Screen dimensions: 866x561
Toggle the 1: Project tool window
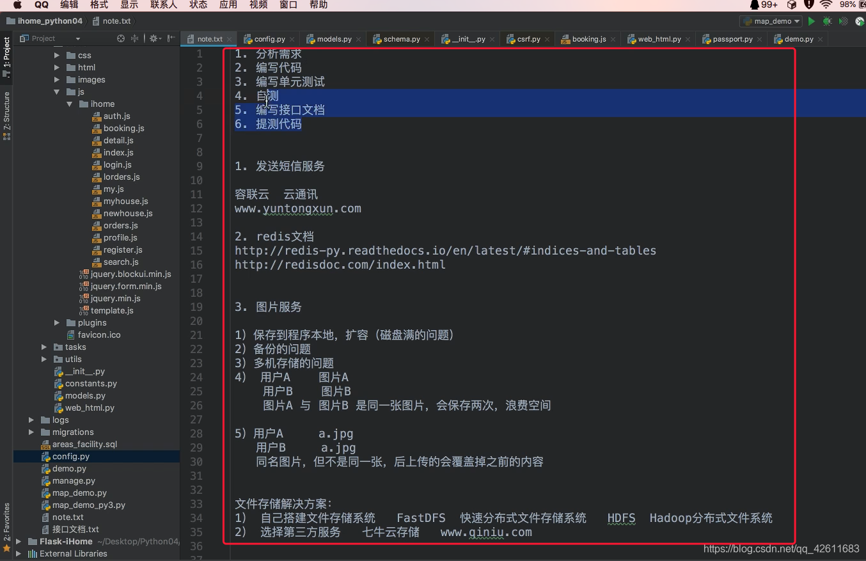tap(6, 57)
